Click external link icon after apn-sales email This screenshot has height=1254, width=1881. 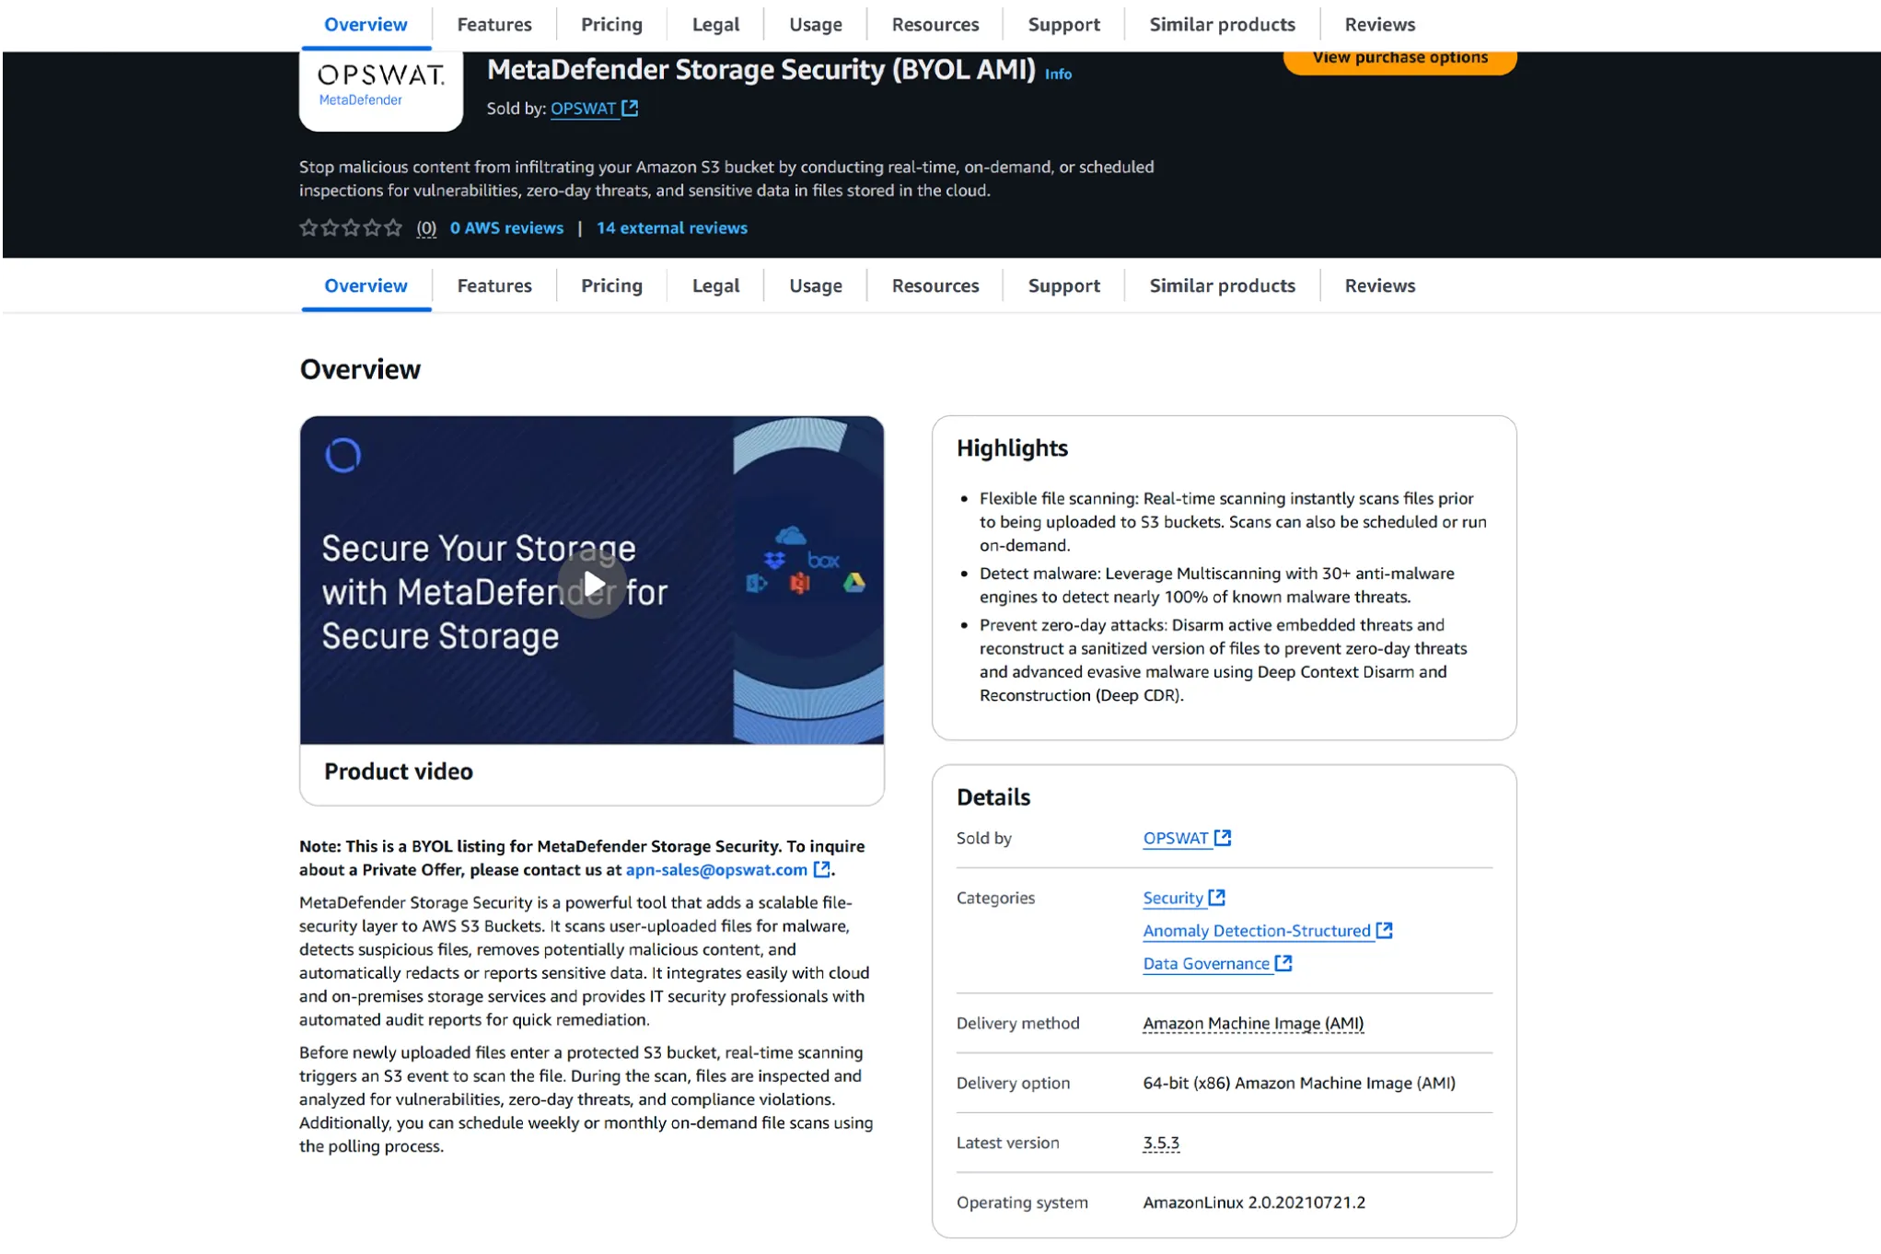(821, 869)
